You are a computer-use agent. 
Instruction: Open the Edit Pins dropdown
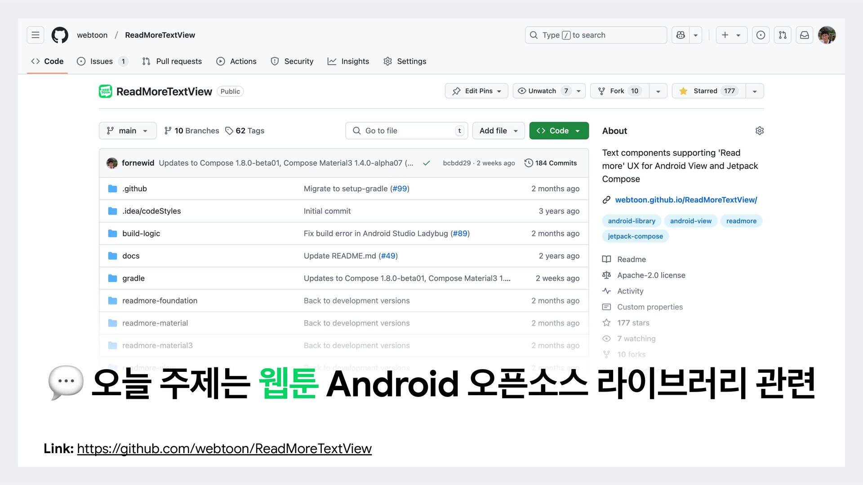coord(476,91)
